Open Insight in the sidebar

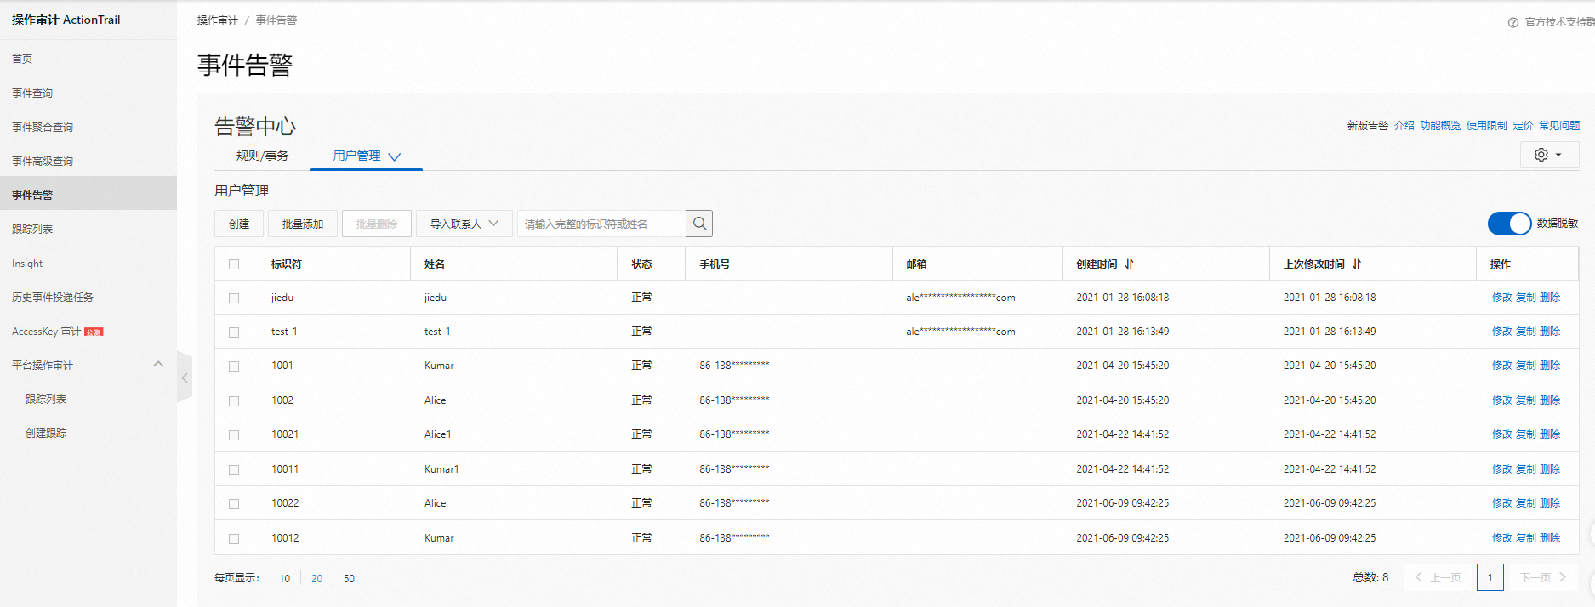27,264
